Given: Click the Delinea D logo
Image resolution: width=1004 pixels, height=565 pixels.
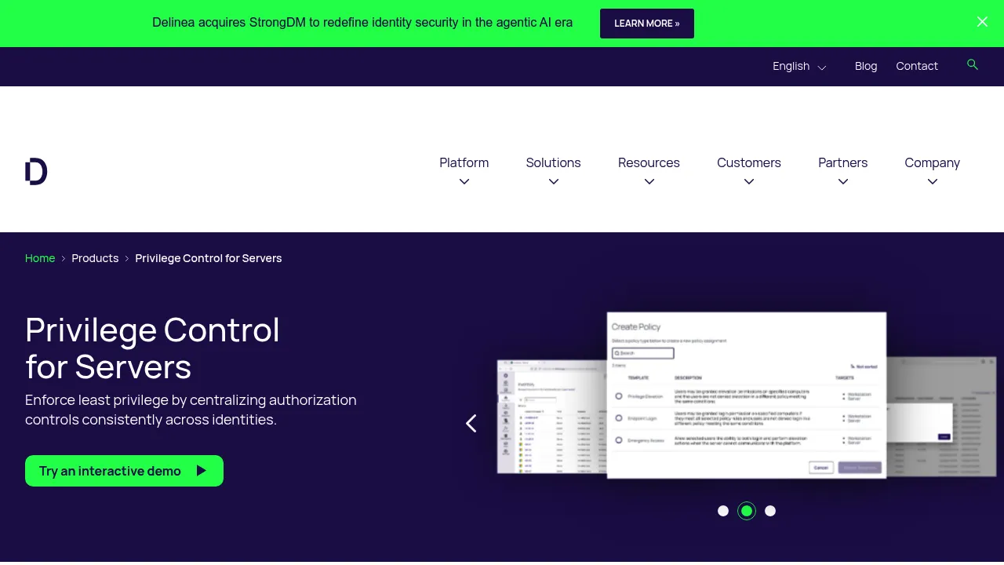Looking at the screenshot, I should (36, 171).
